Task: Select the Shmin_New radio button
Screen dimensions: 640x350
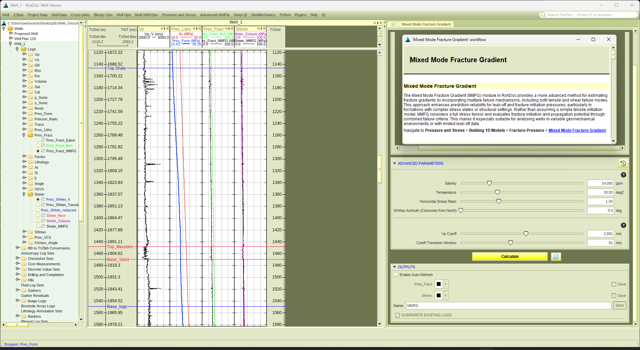Action: point(38,216)
